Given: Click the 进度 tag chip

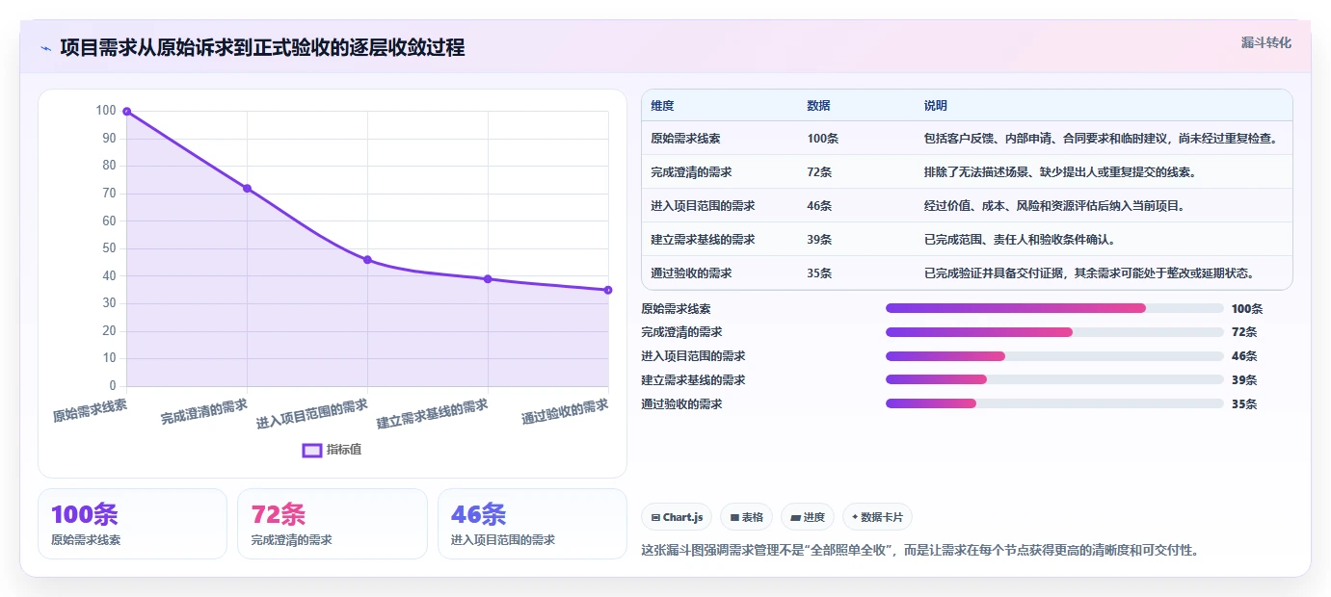Looking at the screenshot, I should (x=808, y=517).
